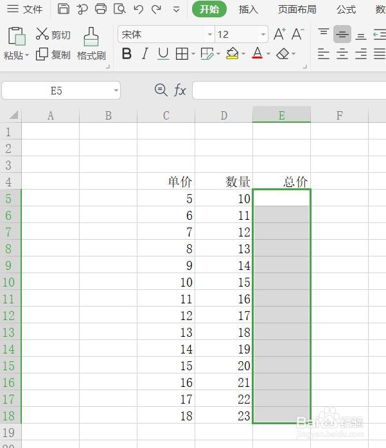386x448 pixels.
Task: Open clipboard dialog launcher corner
Action: (108, 67)
